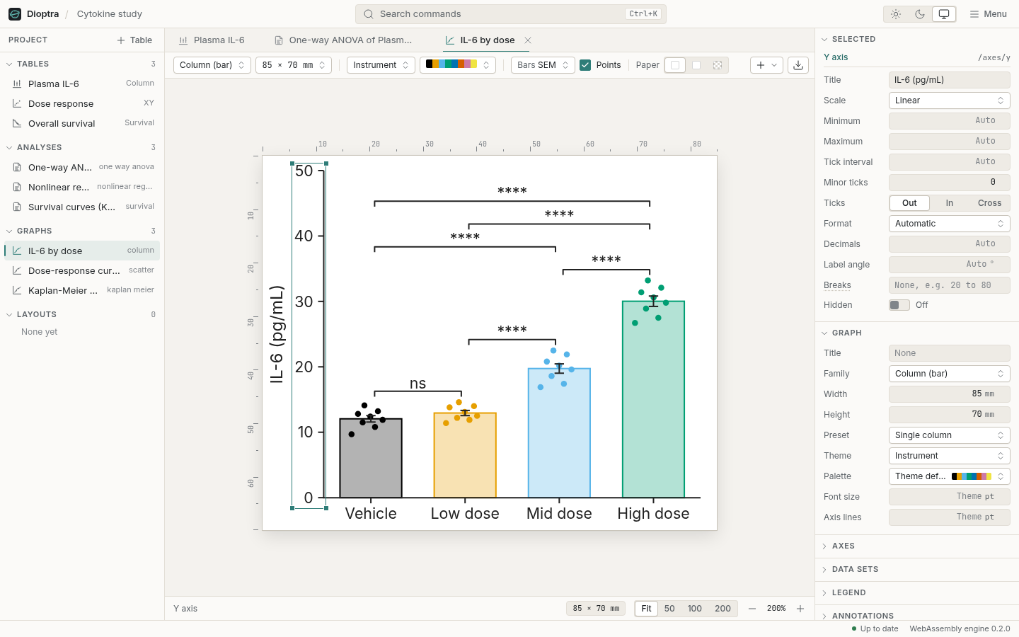Set ticks direction to Cross

pyautogui.click(x=989, y=203)
